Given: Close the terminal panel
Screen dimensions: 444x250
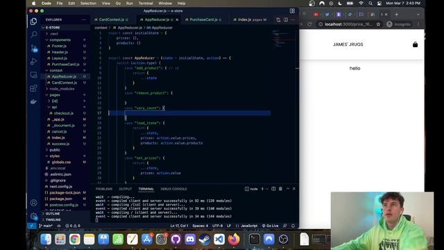Looking at the screenshot, I should 294,189.
